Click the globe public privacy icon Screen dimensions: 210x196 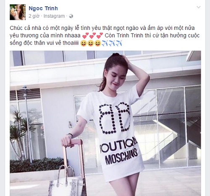[x=71, y=16]
